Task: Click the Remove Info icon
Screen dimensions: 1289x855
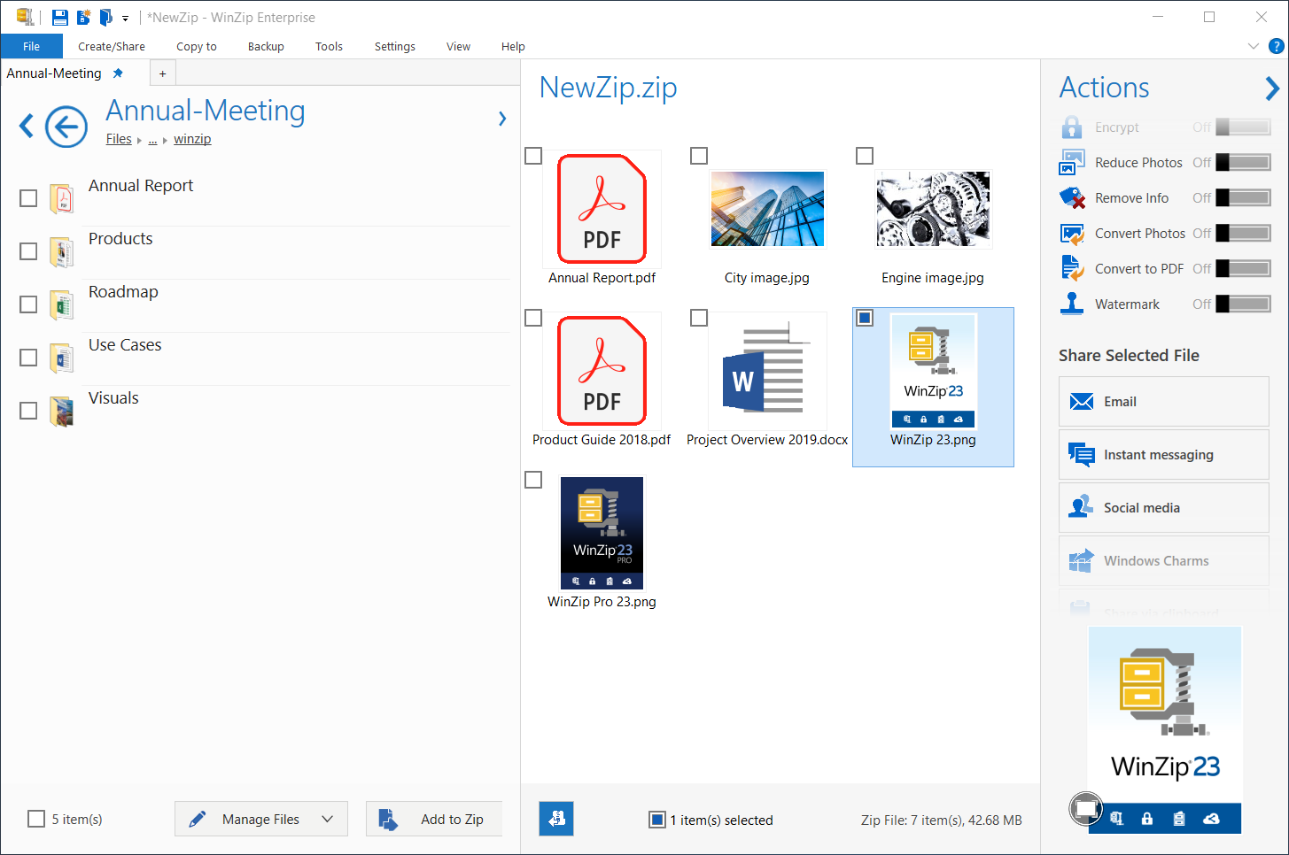Action: coord(1072,198)
